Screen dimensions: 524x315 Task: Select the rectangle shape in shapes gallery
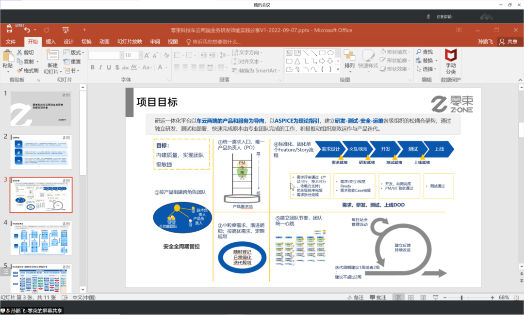point(322,53)
